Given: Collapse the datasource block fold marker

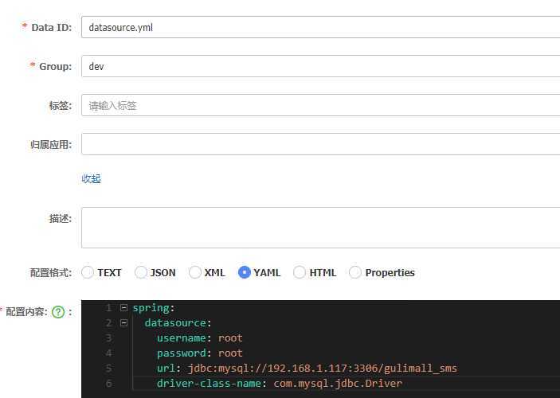Looking at the screenshot, I should click(123, 322).
